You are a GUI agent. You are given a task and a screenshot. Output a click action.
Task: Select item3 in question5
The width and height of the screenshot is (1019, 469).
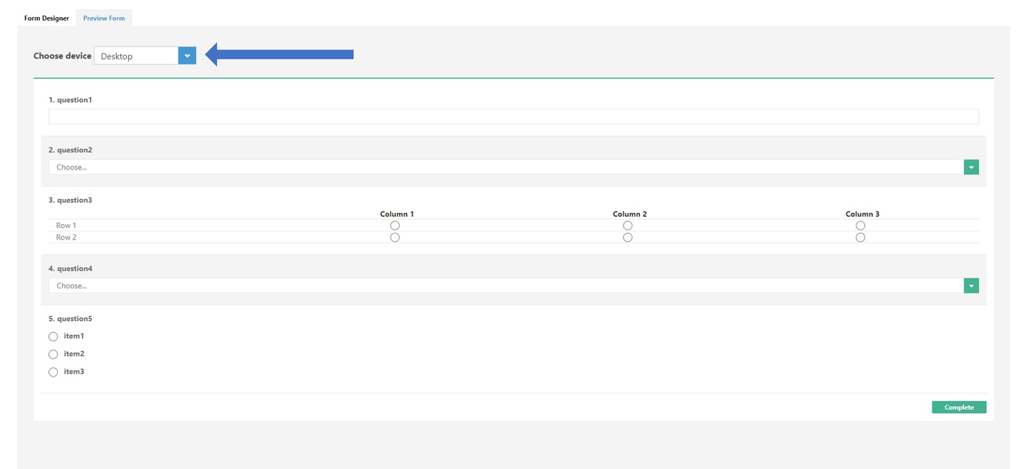click(x=53, y=371)
